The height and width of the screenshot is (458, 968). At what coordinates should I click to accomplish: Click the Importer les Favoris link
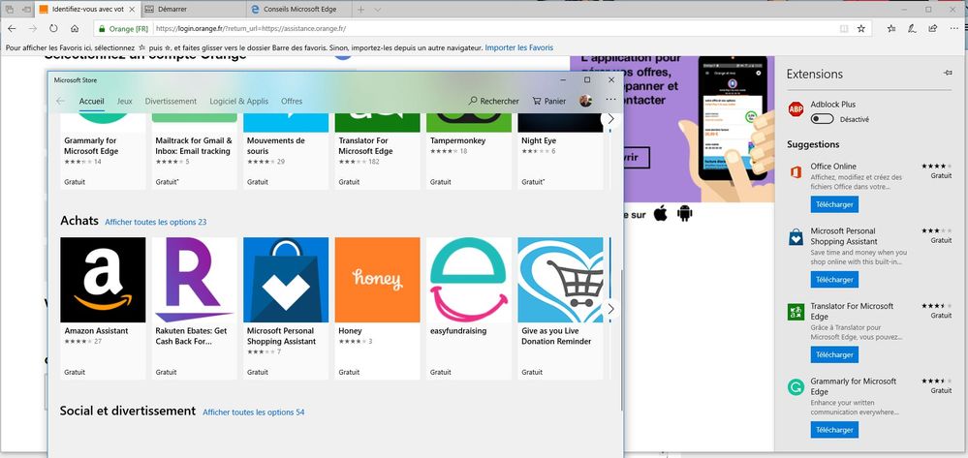click(518, 47)
